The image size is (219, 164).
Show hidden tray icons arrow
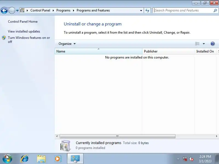coord(178,159)
